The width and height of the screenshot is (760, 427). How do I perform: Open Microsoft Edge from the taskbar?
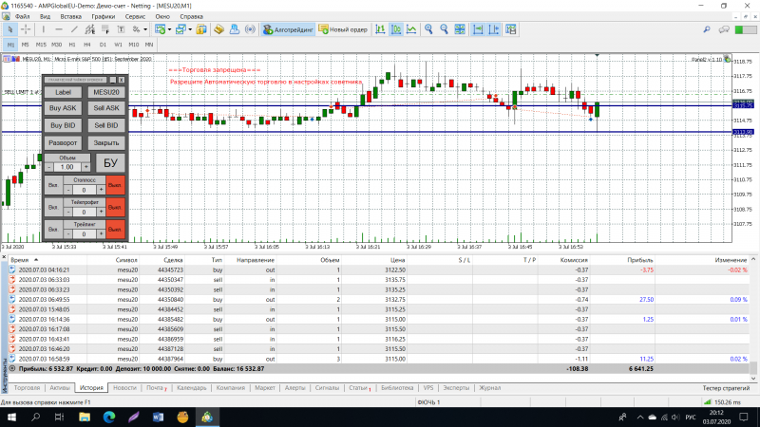[x=109, y=417]
